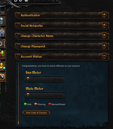Click the Ban Meter slider marker
The image size is (113, 129).
28,78
